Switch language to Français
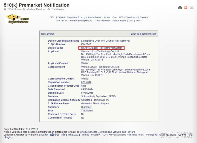The width and height of the screenshot is (197, 143). (131, 135)
